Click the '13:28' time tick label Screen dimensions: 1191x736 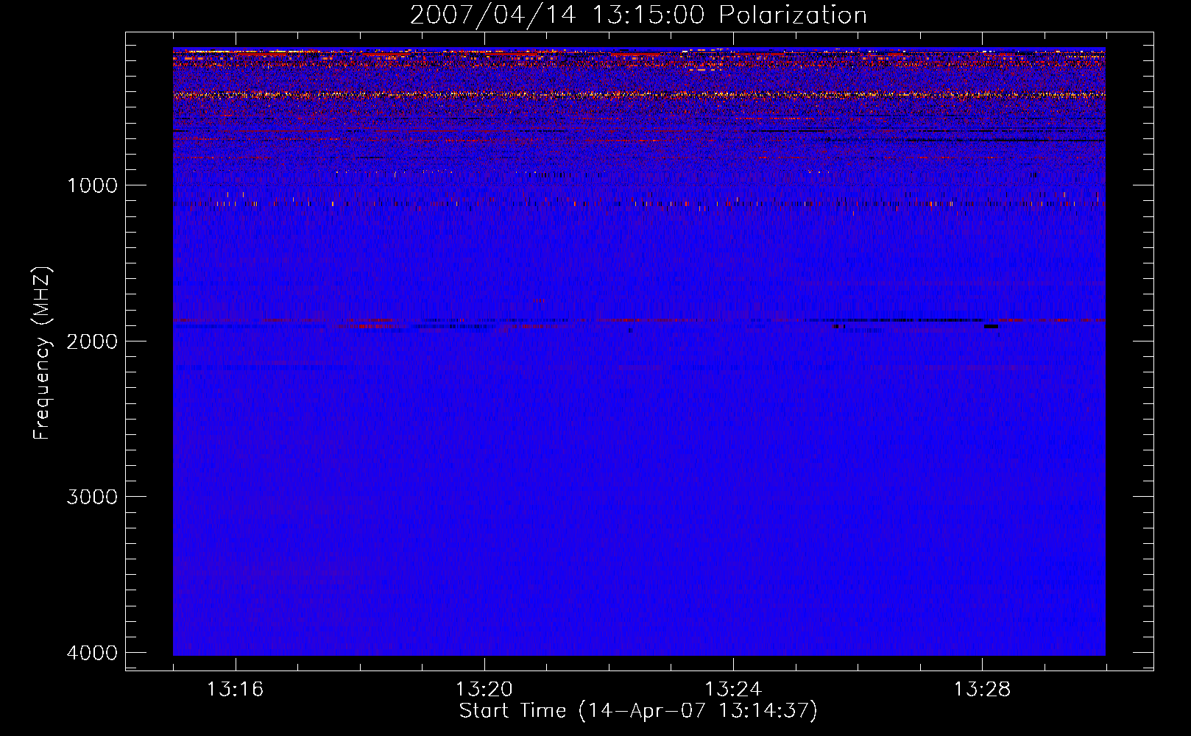pyautogui.click(x=982, y=690)
